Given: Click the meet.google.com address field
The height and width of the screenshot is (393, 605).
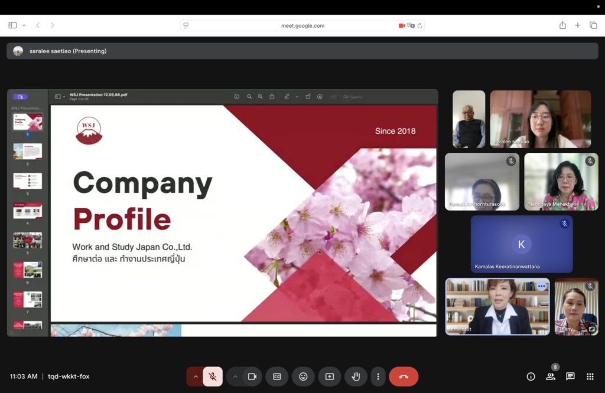Looking at the screenshot, I should point(302,26).
